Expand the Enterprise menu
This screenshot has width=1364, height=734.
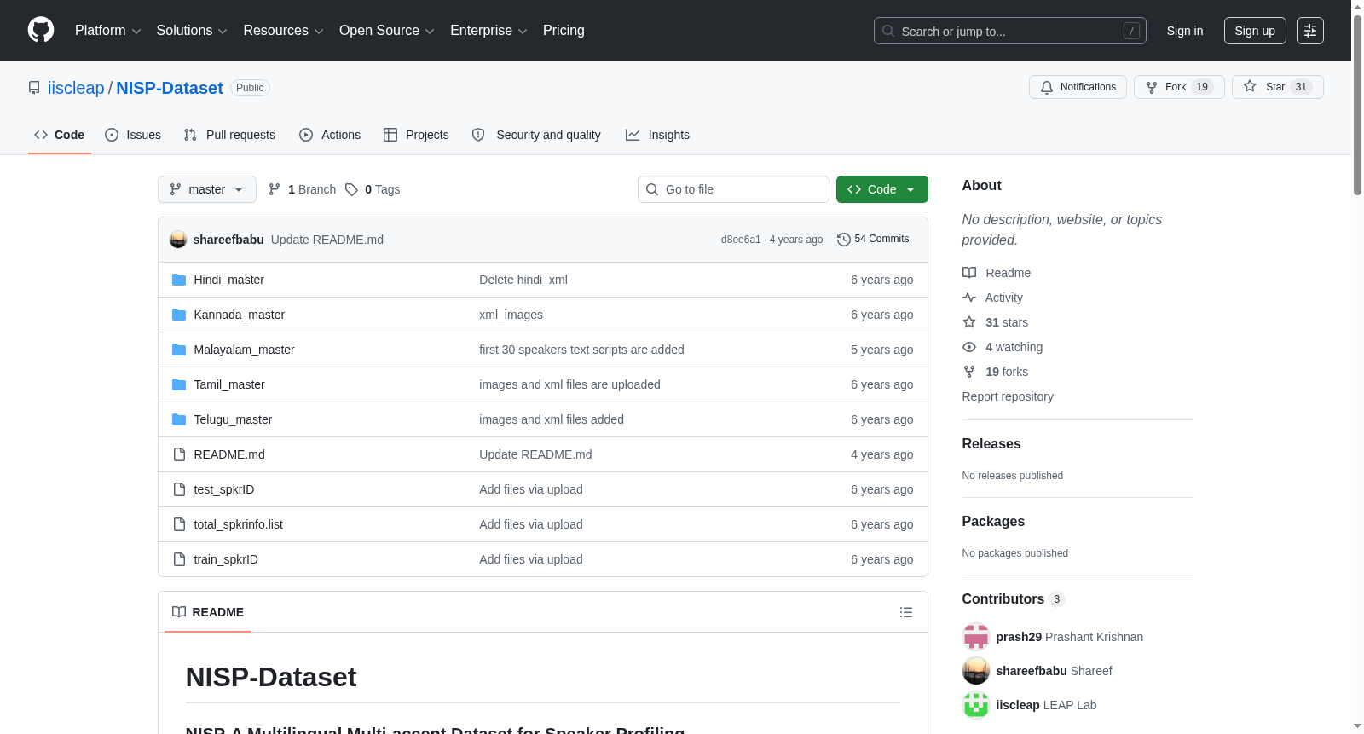pyautogui.click(x=488, y=31)
